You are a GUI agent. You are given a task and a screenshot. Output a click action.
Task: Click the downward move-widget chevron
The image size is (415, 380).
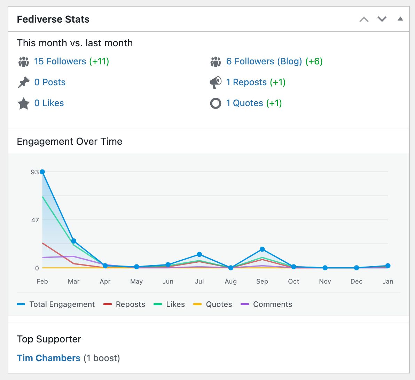pyautogui.click(x=382, y=19)
